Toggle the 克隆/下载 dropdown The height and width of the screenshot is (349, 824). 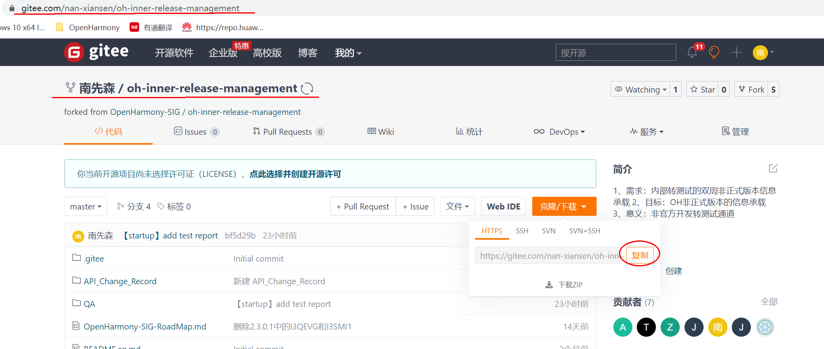[x=564, y=206]
